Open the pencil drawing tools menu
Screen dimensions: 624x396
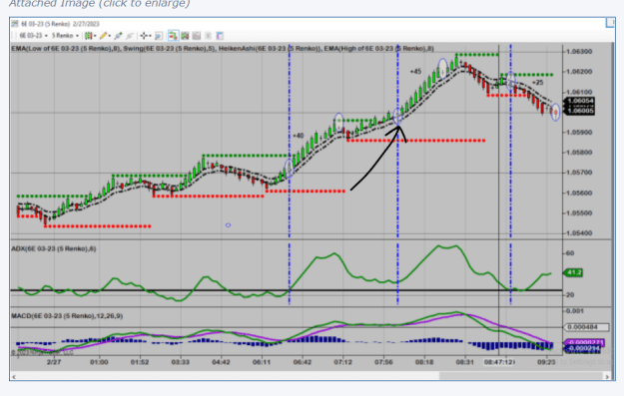tap(105, 36)
